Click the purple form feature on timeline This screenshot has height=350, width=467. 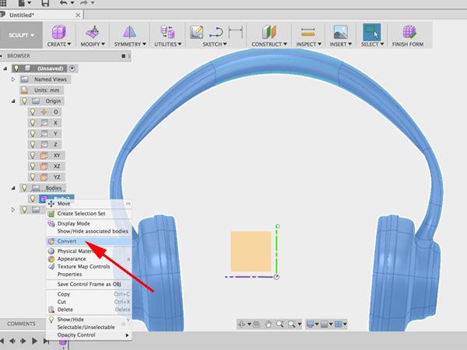coord(62,342)
